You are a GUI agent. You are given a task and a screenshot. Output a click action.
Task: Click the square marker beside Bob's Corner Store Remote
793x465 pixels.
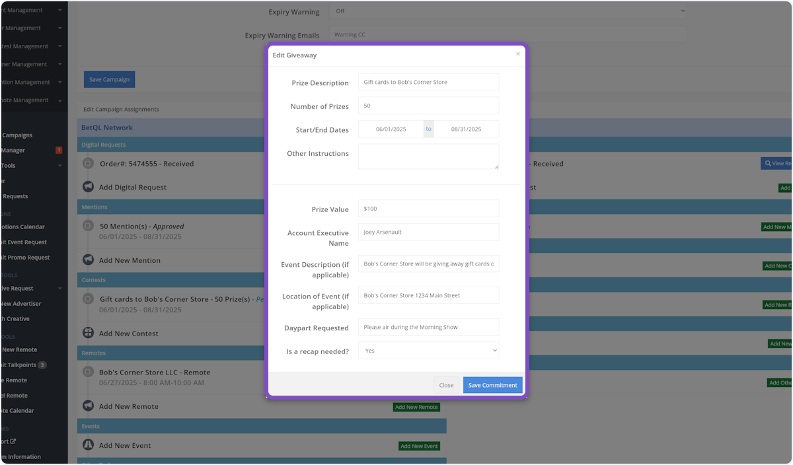click(88, 372)
